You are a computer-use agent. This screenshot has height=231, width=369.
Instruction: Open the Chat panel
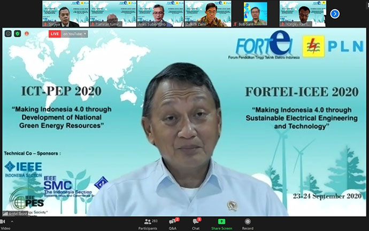click(x=195, y=224)
